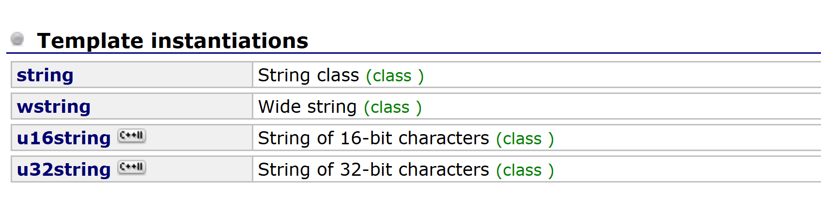Click the C++11 badge next to u16string
The image size is (821, 199).
pos(132,136)
